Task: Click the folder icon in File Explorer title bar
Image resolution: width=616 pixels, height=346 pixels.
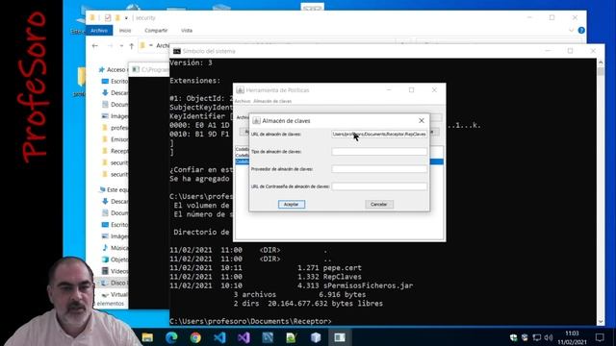Action: [92, 17]
